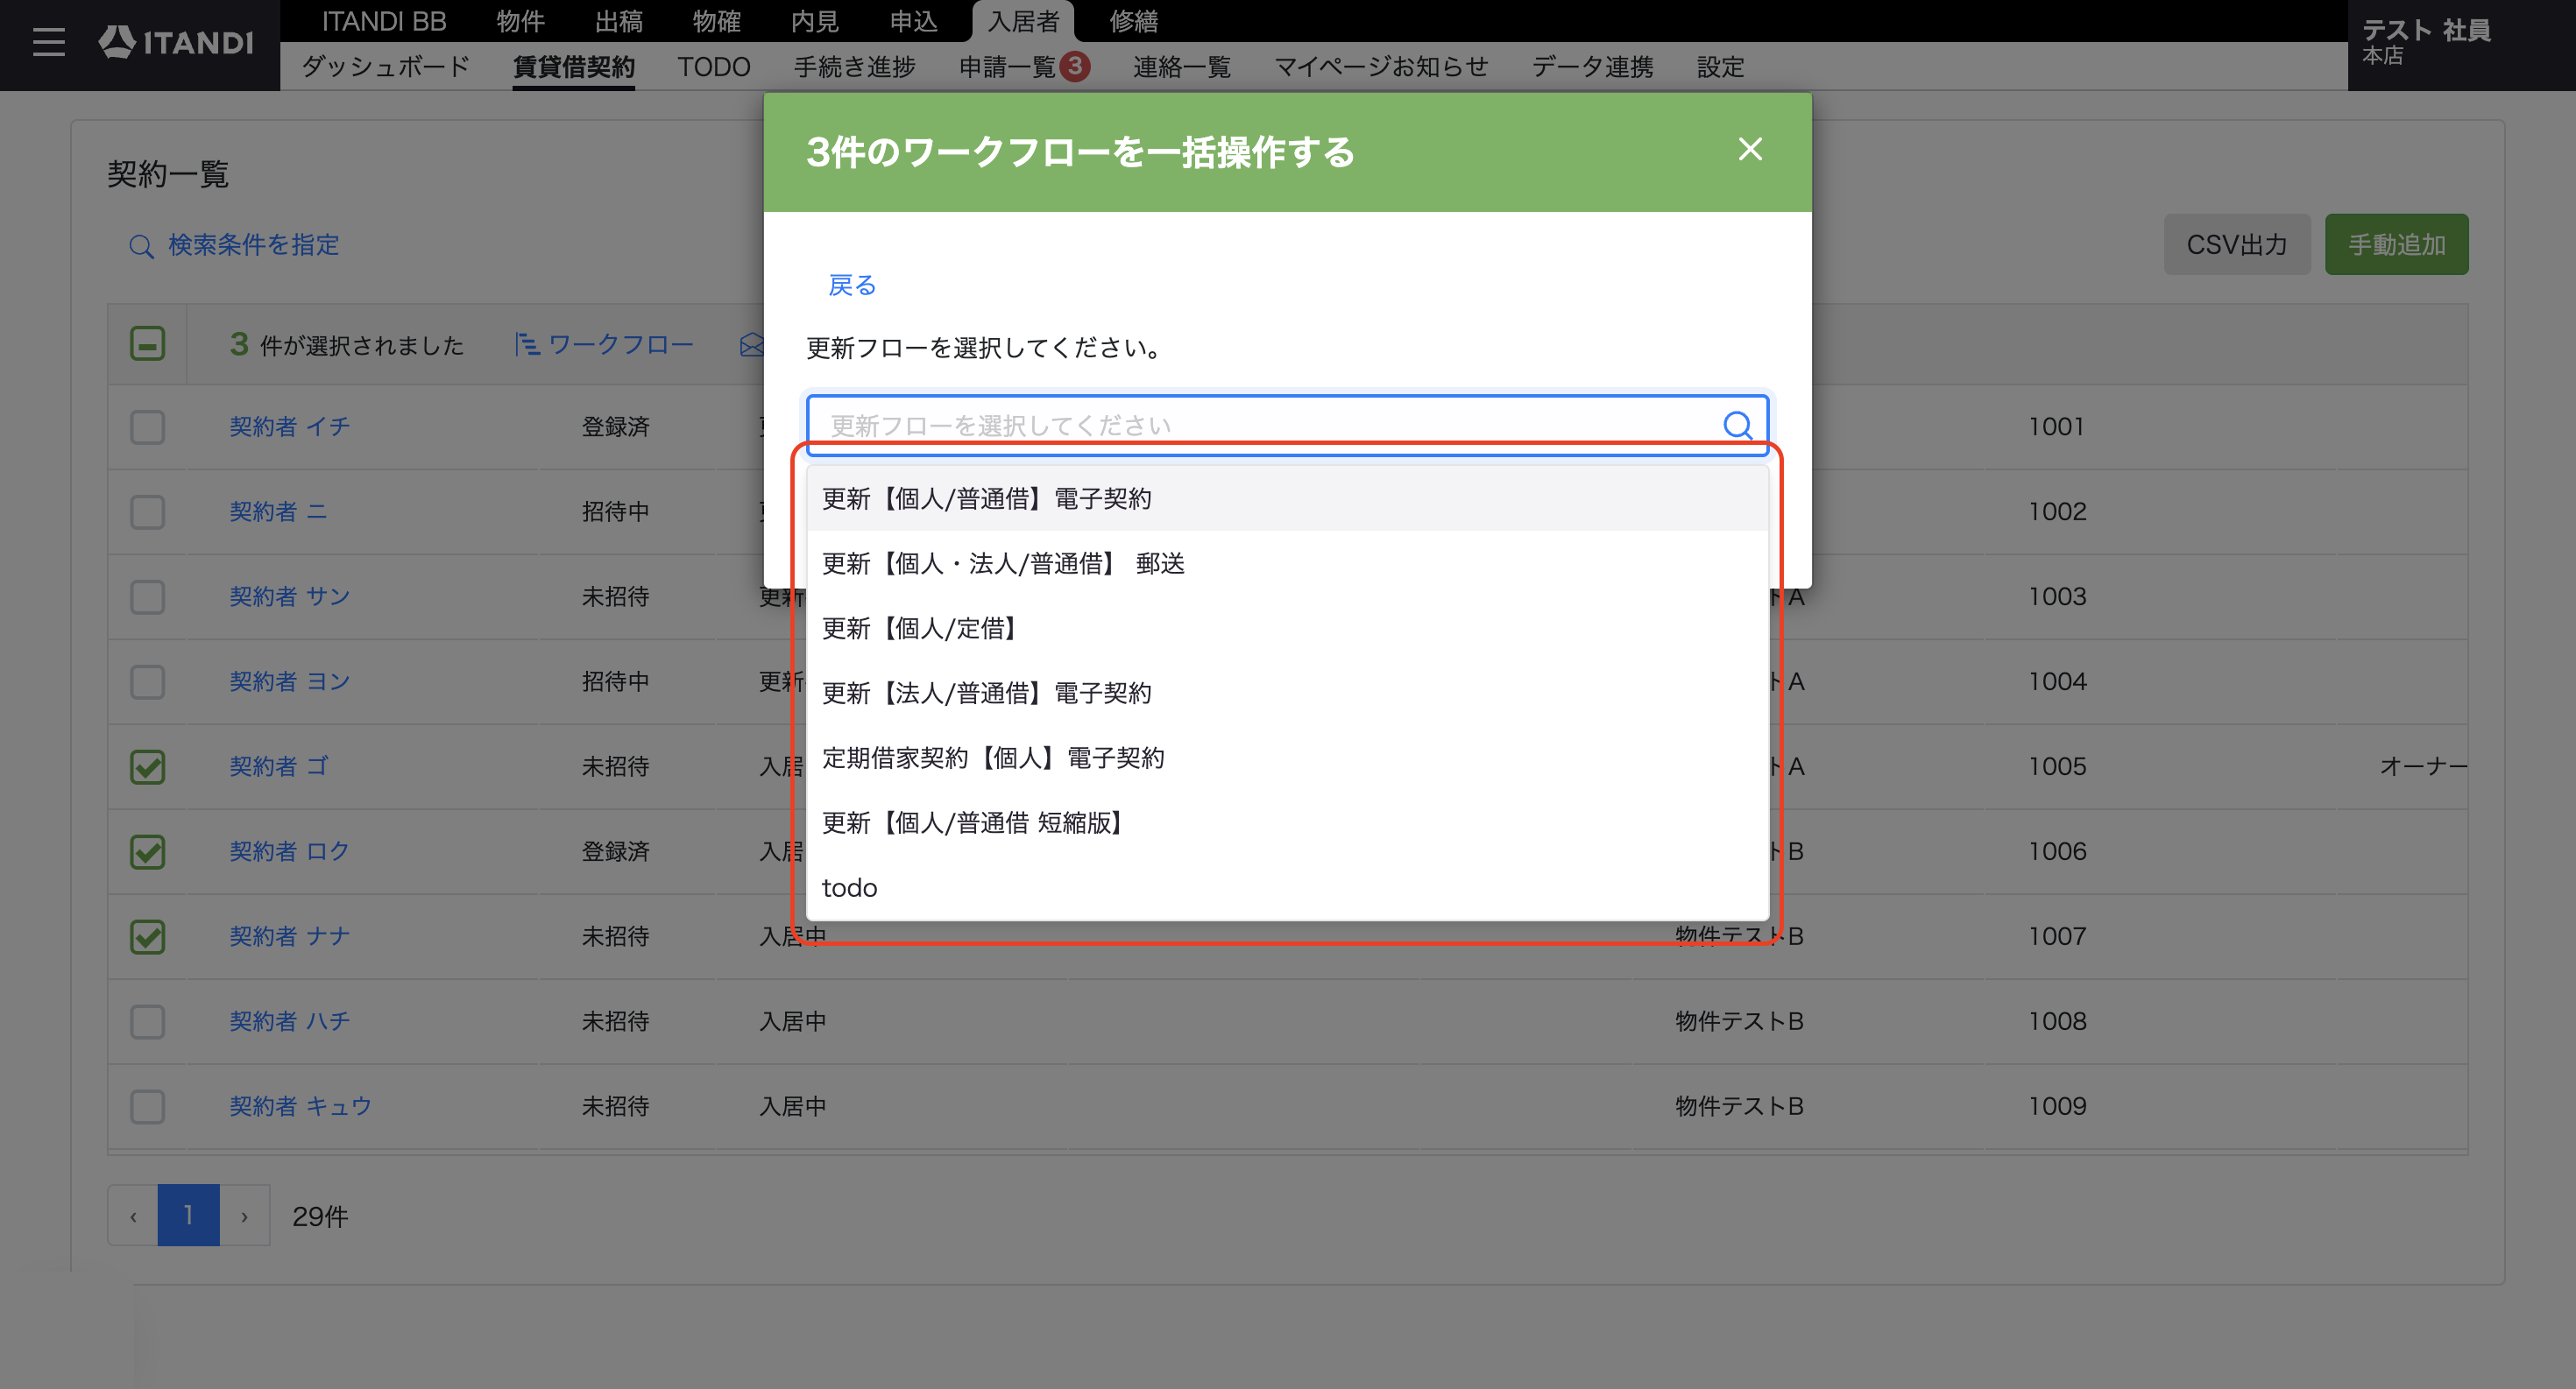The height and width of the screenshot is (1389, 2576).
Task: Go to 賃貸借契約 menu
Action: tap(574, 67)
